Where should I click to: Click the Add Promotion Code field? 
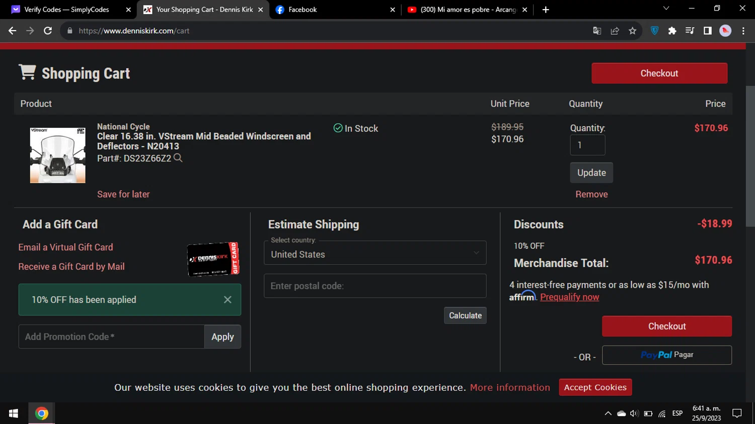[x=111, y=336]
